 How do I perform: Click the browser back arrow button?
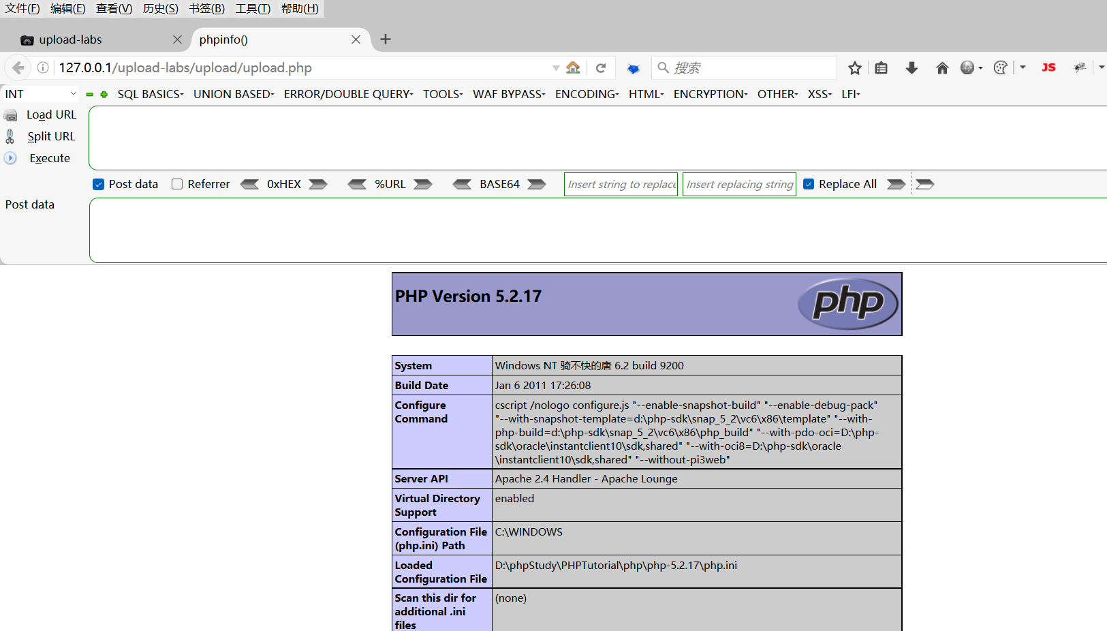coord(18,67)
